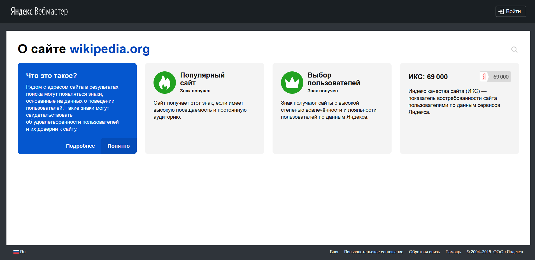The width and height of the screenshot is (535, 260).
Task: Click the ИКС: 69 000 heading
Action: [x=428, y=77]
